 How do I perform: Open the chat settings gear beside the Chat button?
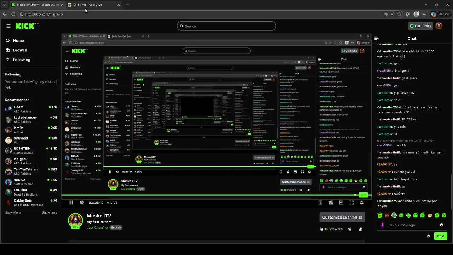click(x=428, y=236)
